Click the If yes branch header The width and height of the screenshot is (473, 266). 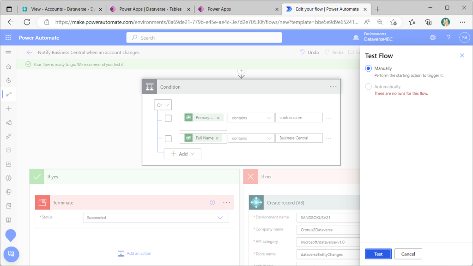point(134,177)
